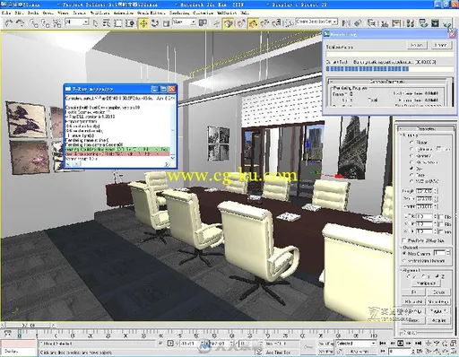Screen dimensions: 459x357
Task: Click the Maximize Viewport toggle icon
Action: coord(453,351)
